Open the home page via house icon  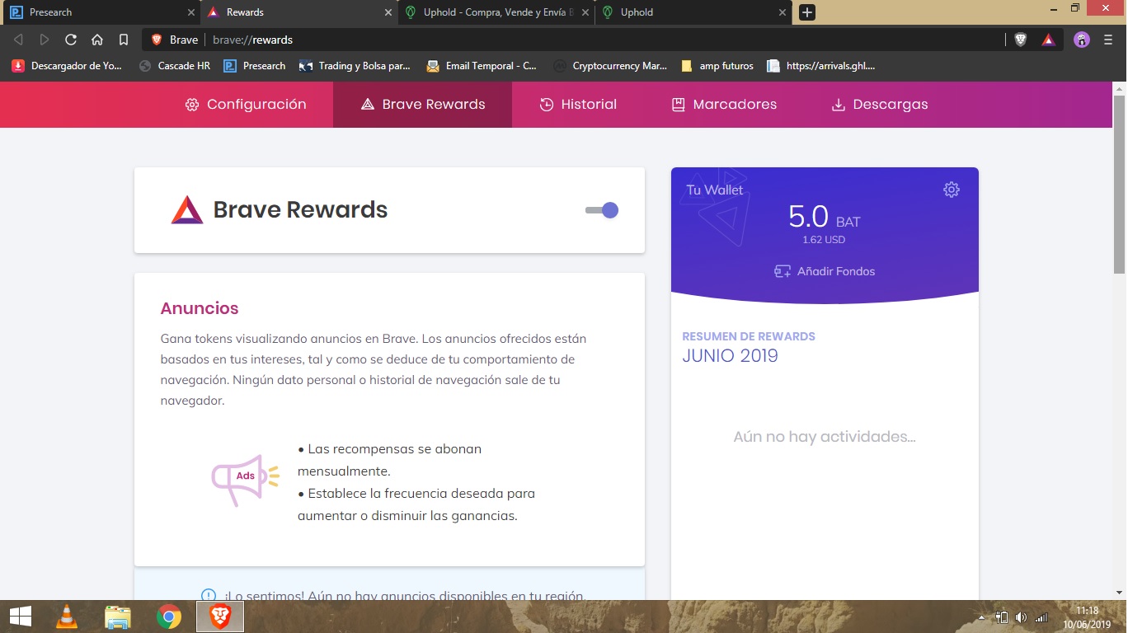97,40
